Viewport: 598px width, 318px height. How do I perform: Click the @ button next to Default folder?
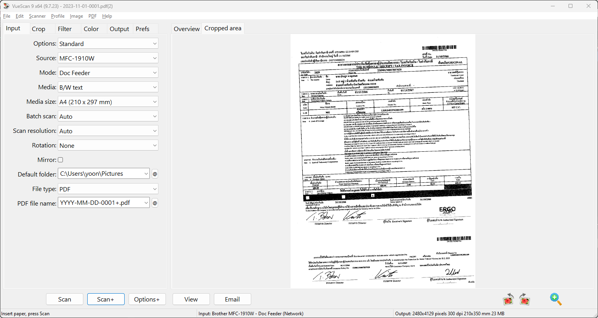(155, 174)
